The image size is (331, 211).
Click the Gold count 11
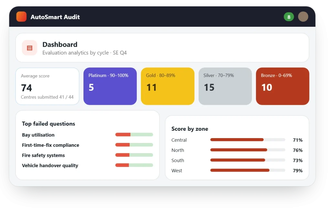coord(152,87)
